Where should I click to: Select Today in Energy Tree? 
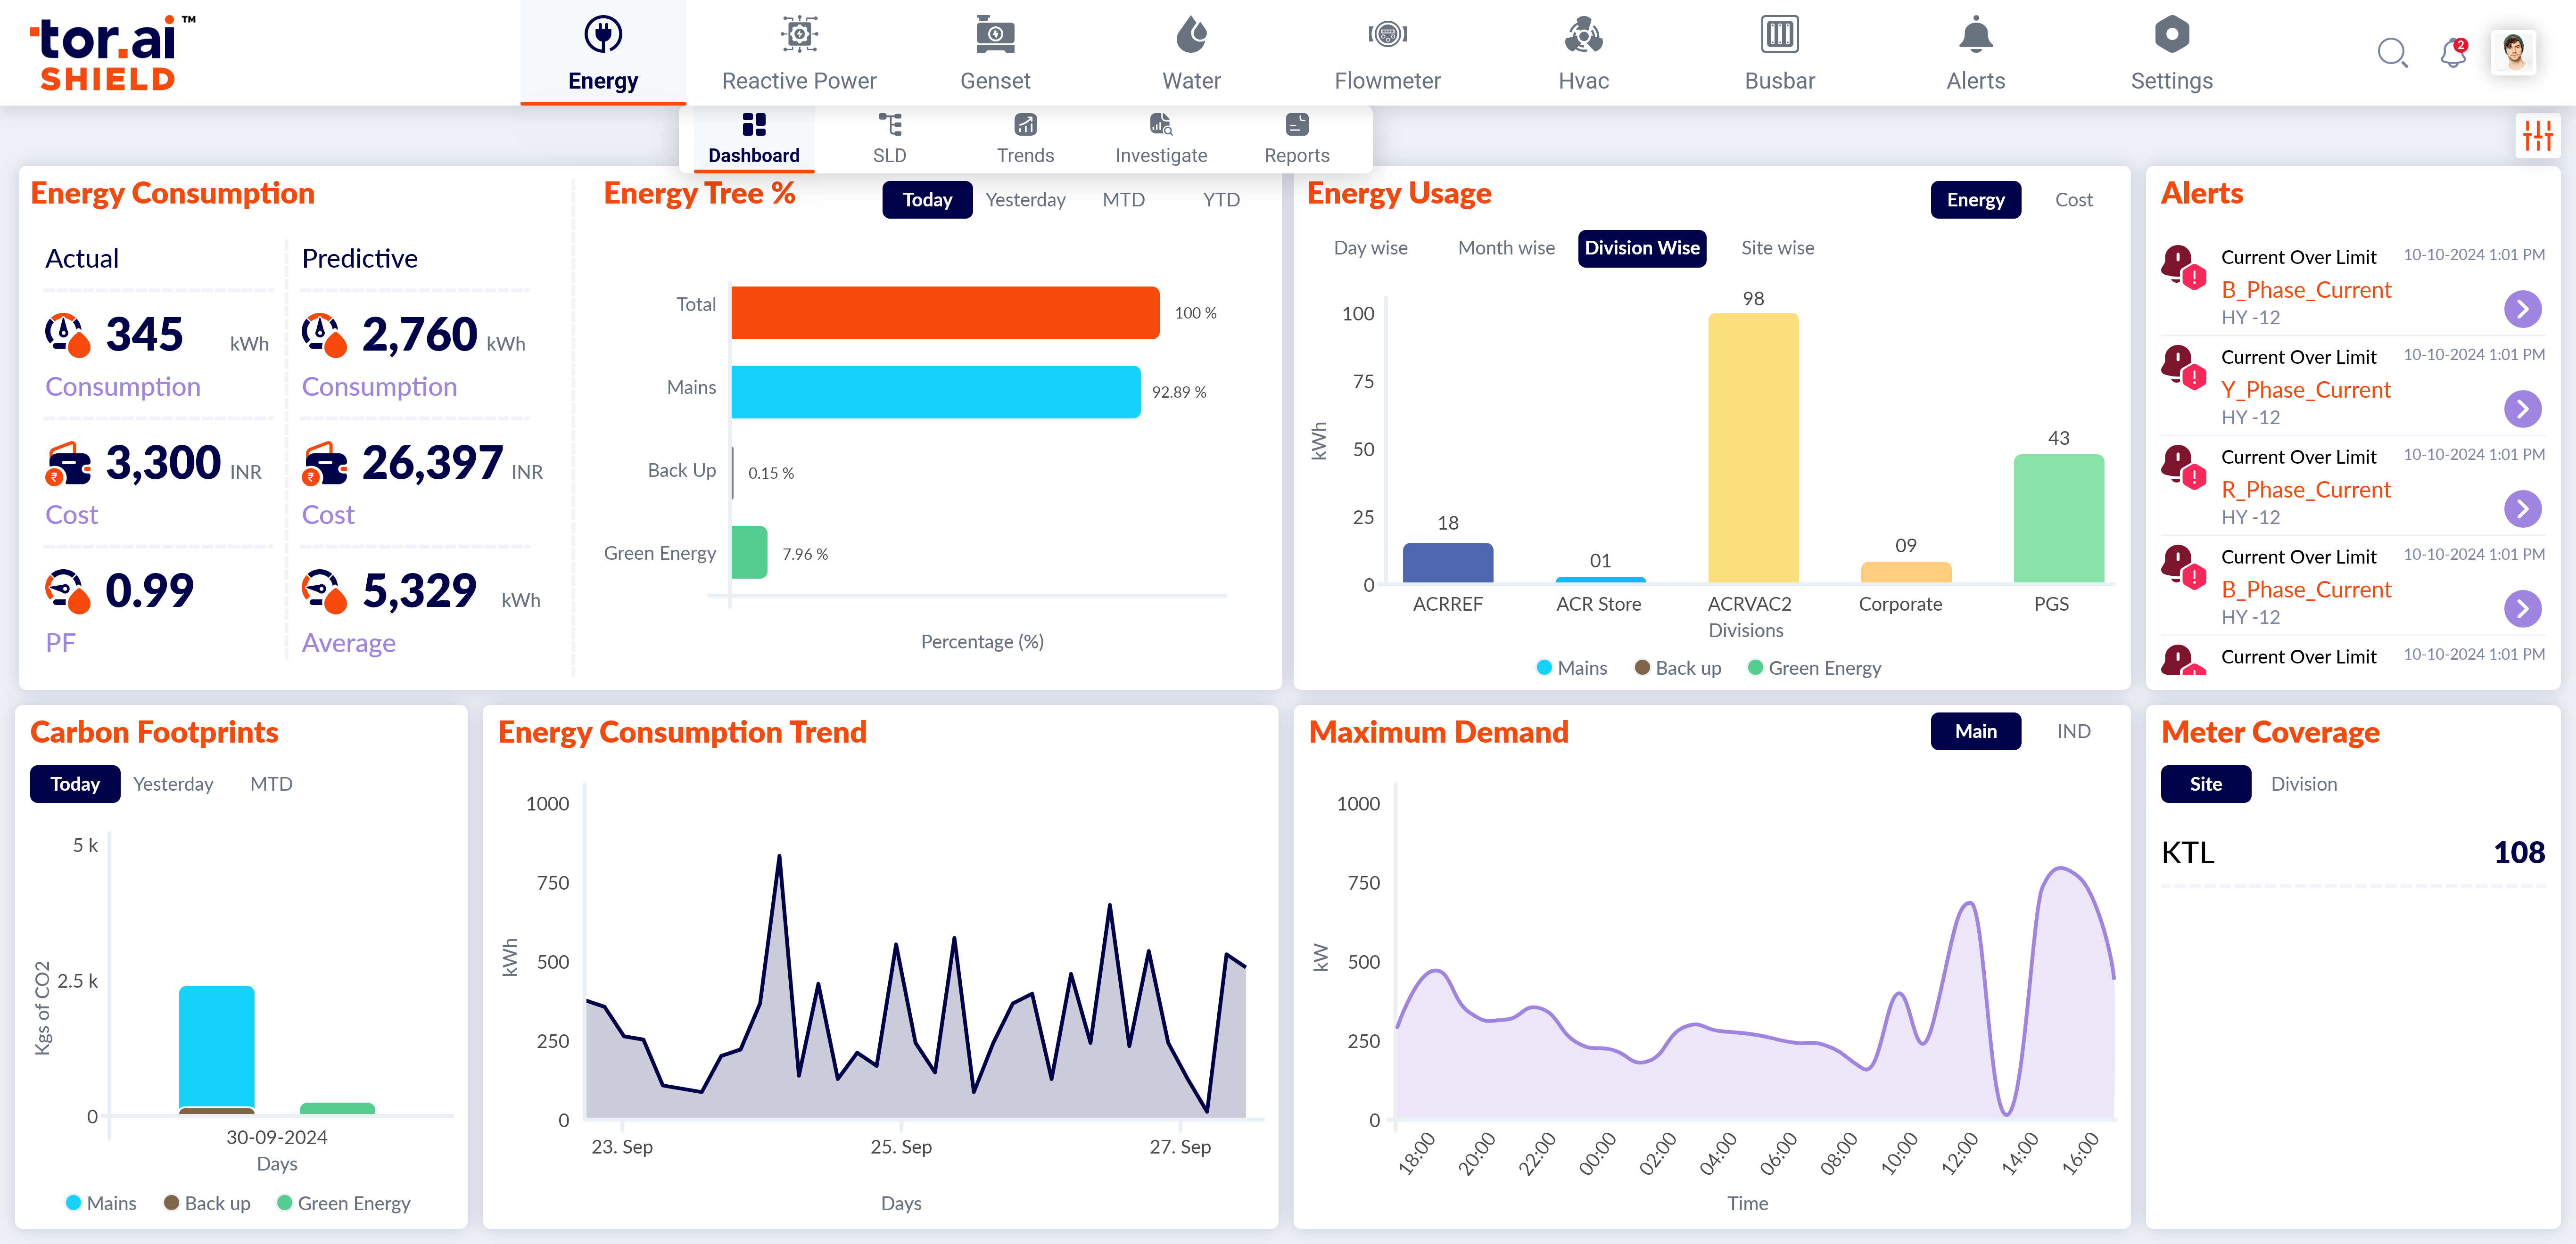point(927,200)
